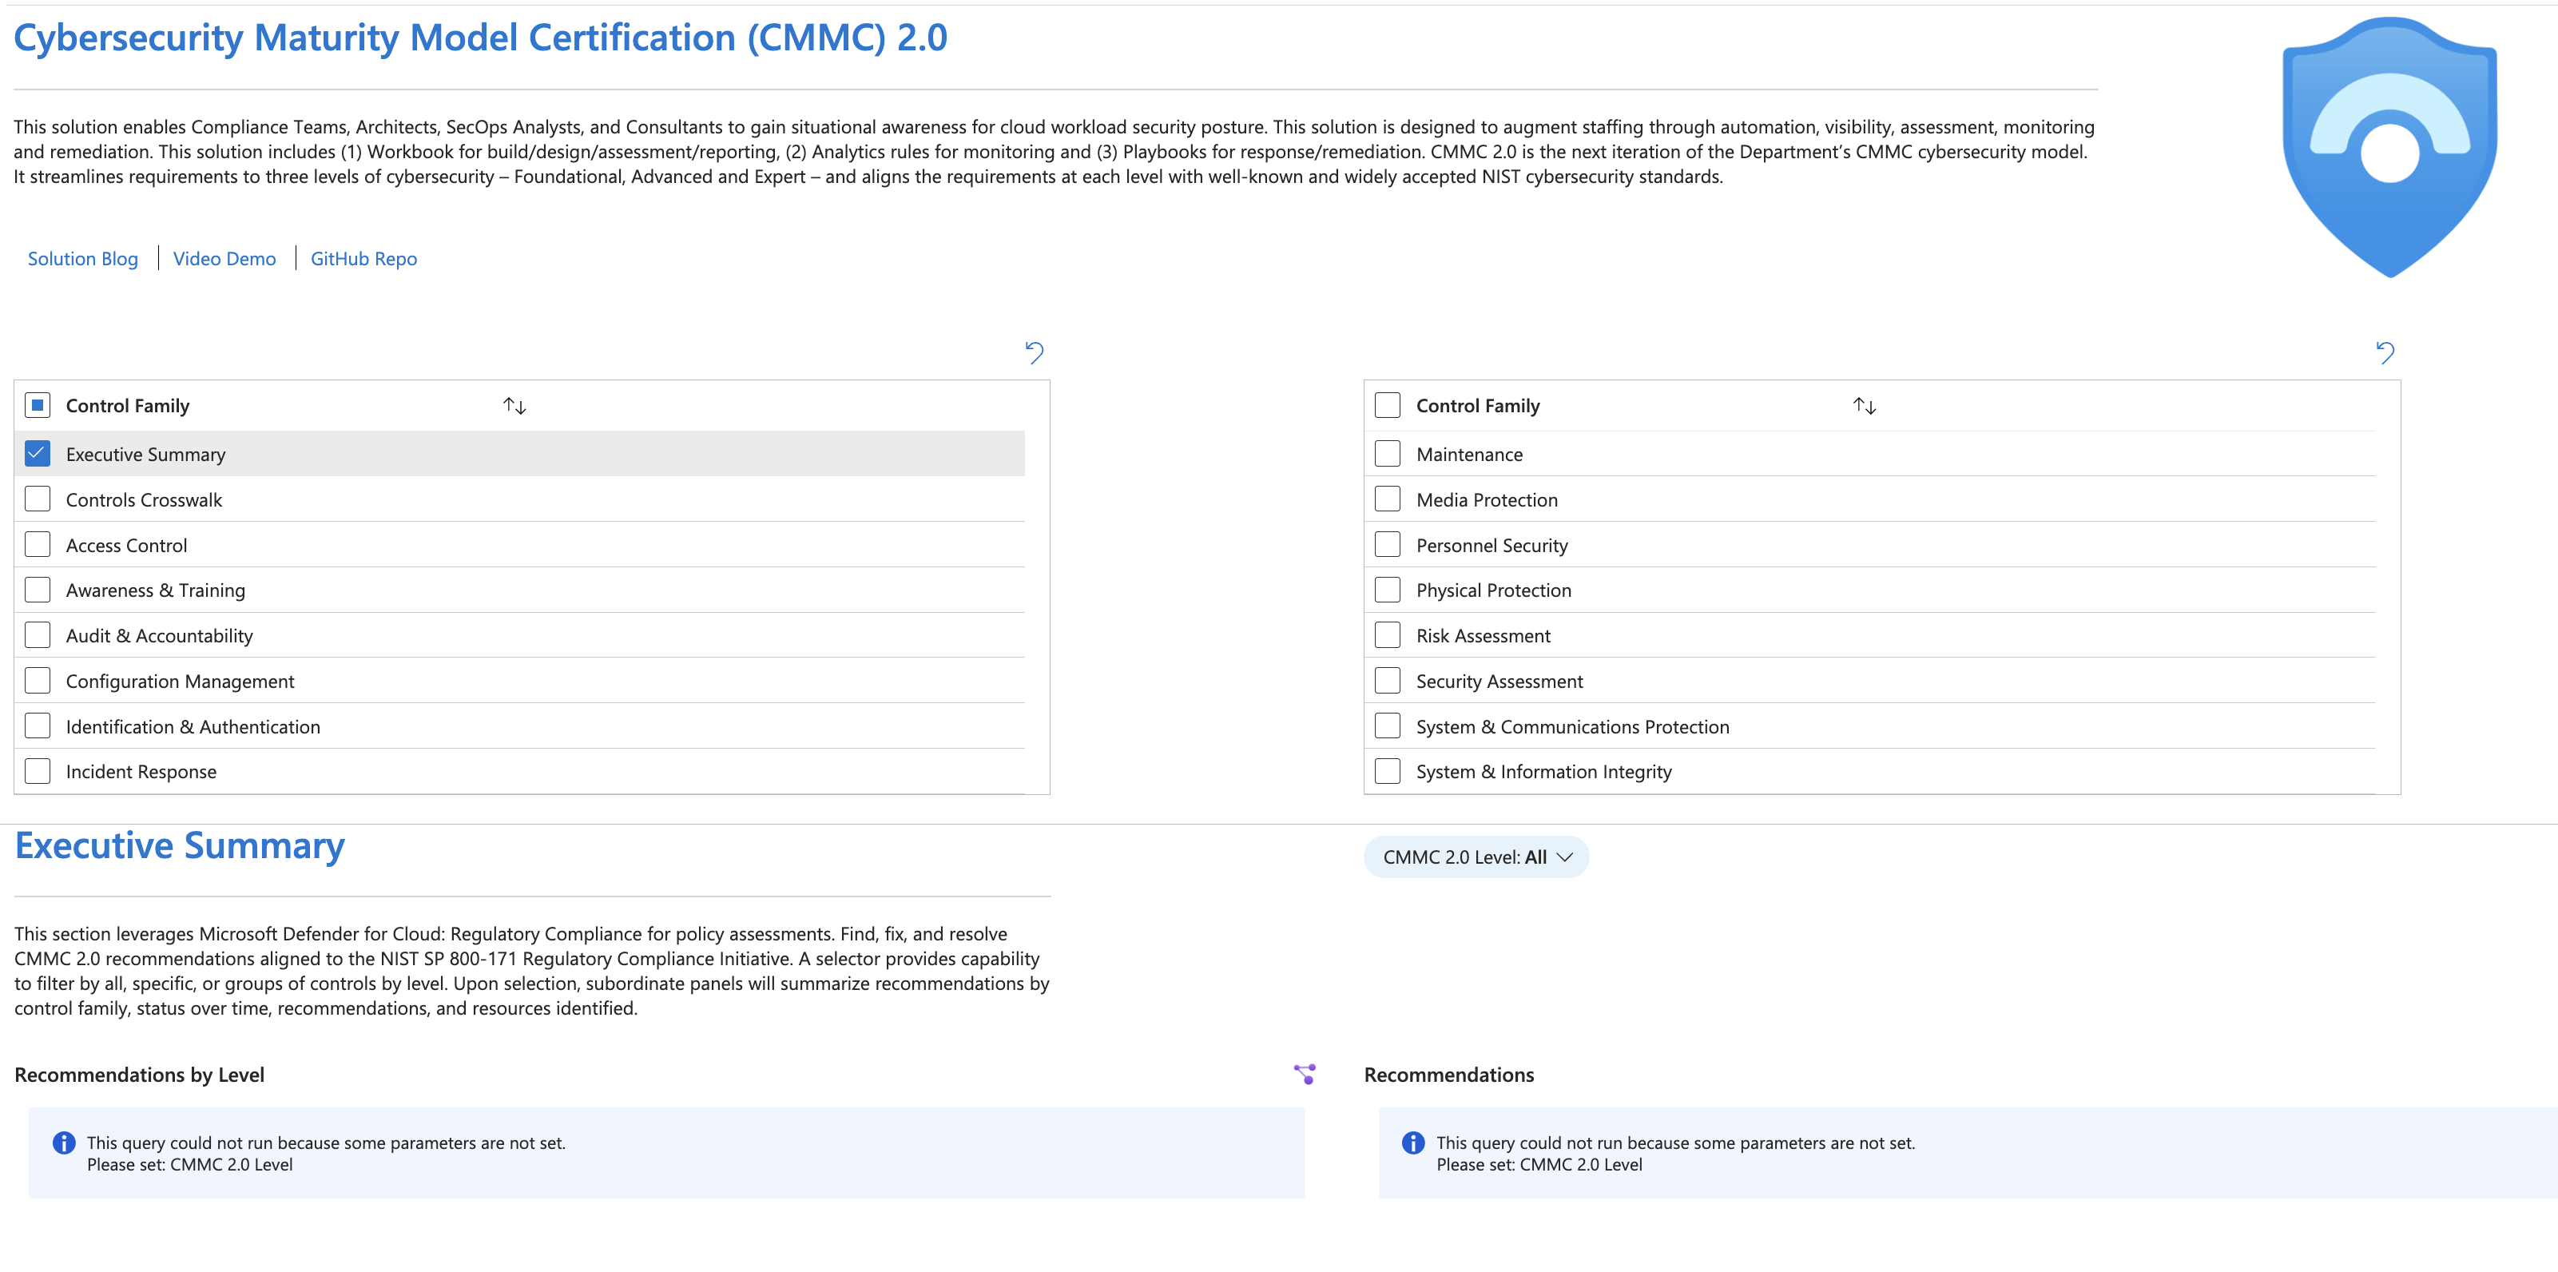
Task: Click the left Control Family column header text
Action: [128, 406]
